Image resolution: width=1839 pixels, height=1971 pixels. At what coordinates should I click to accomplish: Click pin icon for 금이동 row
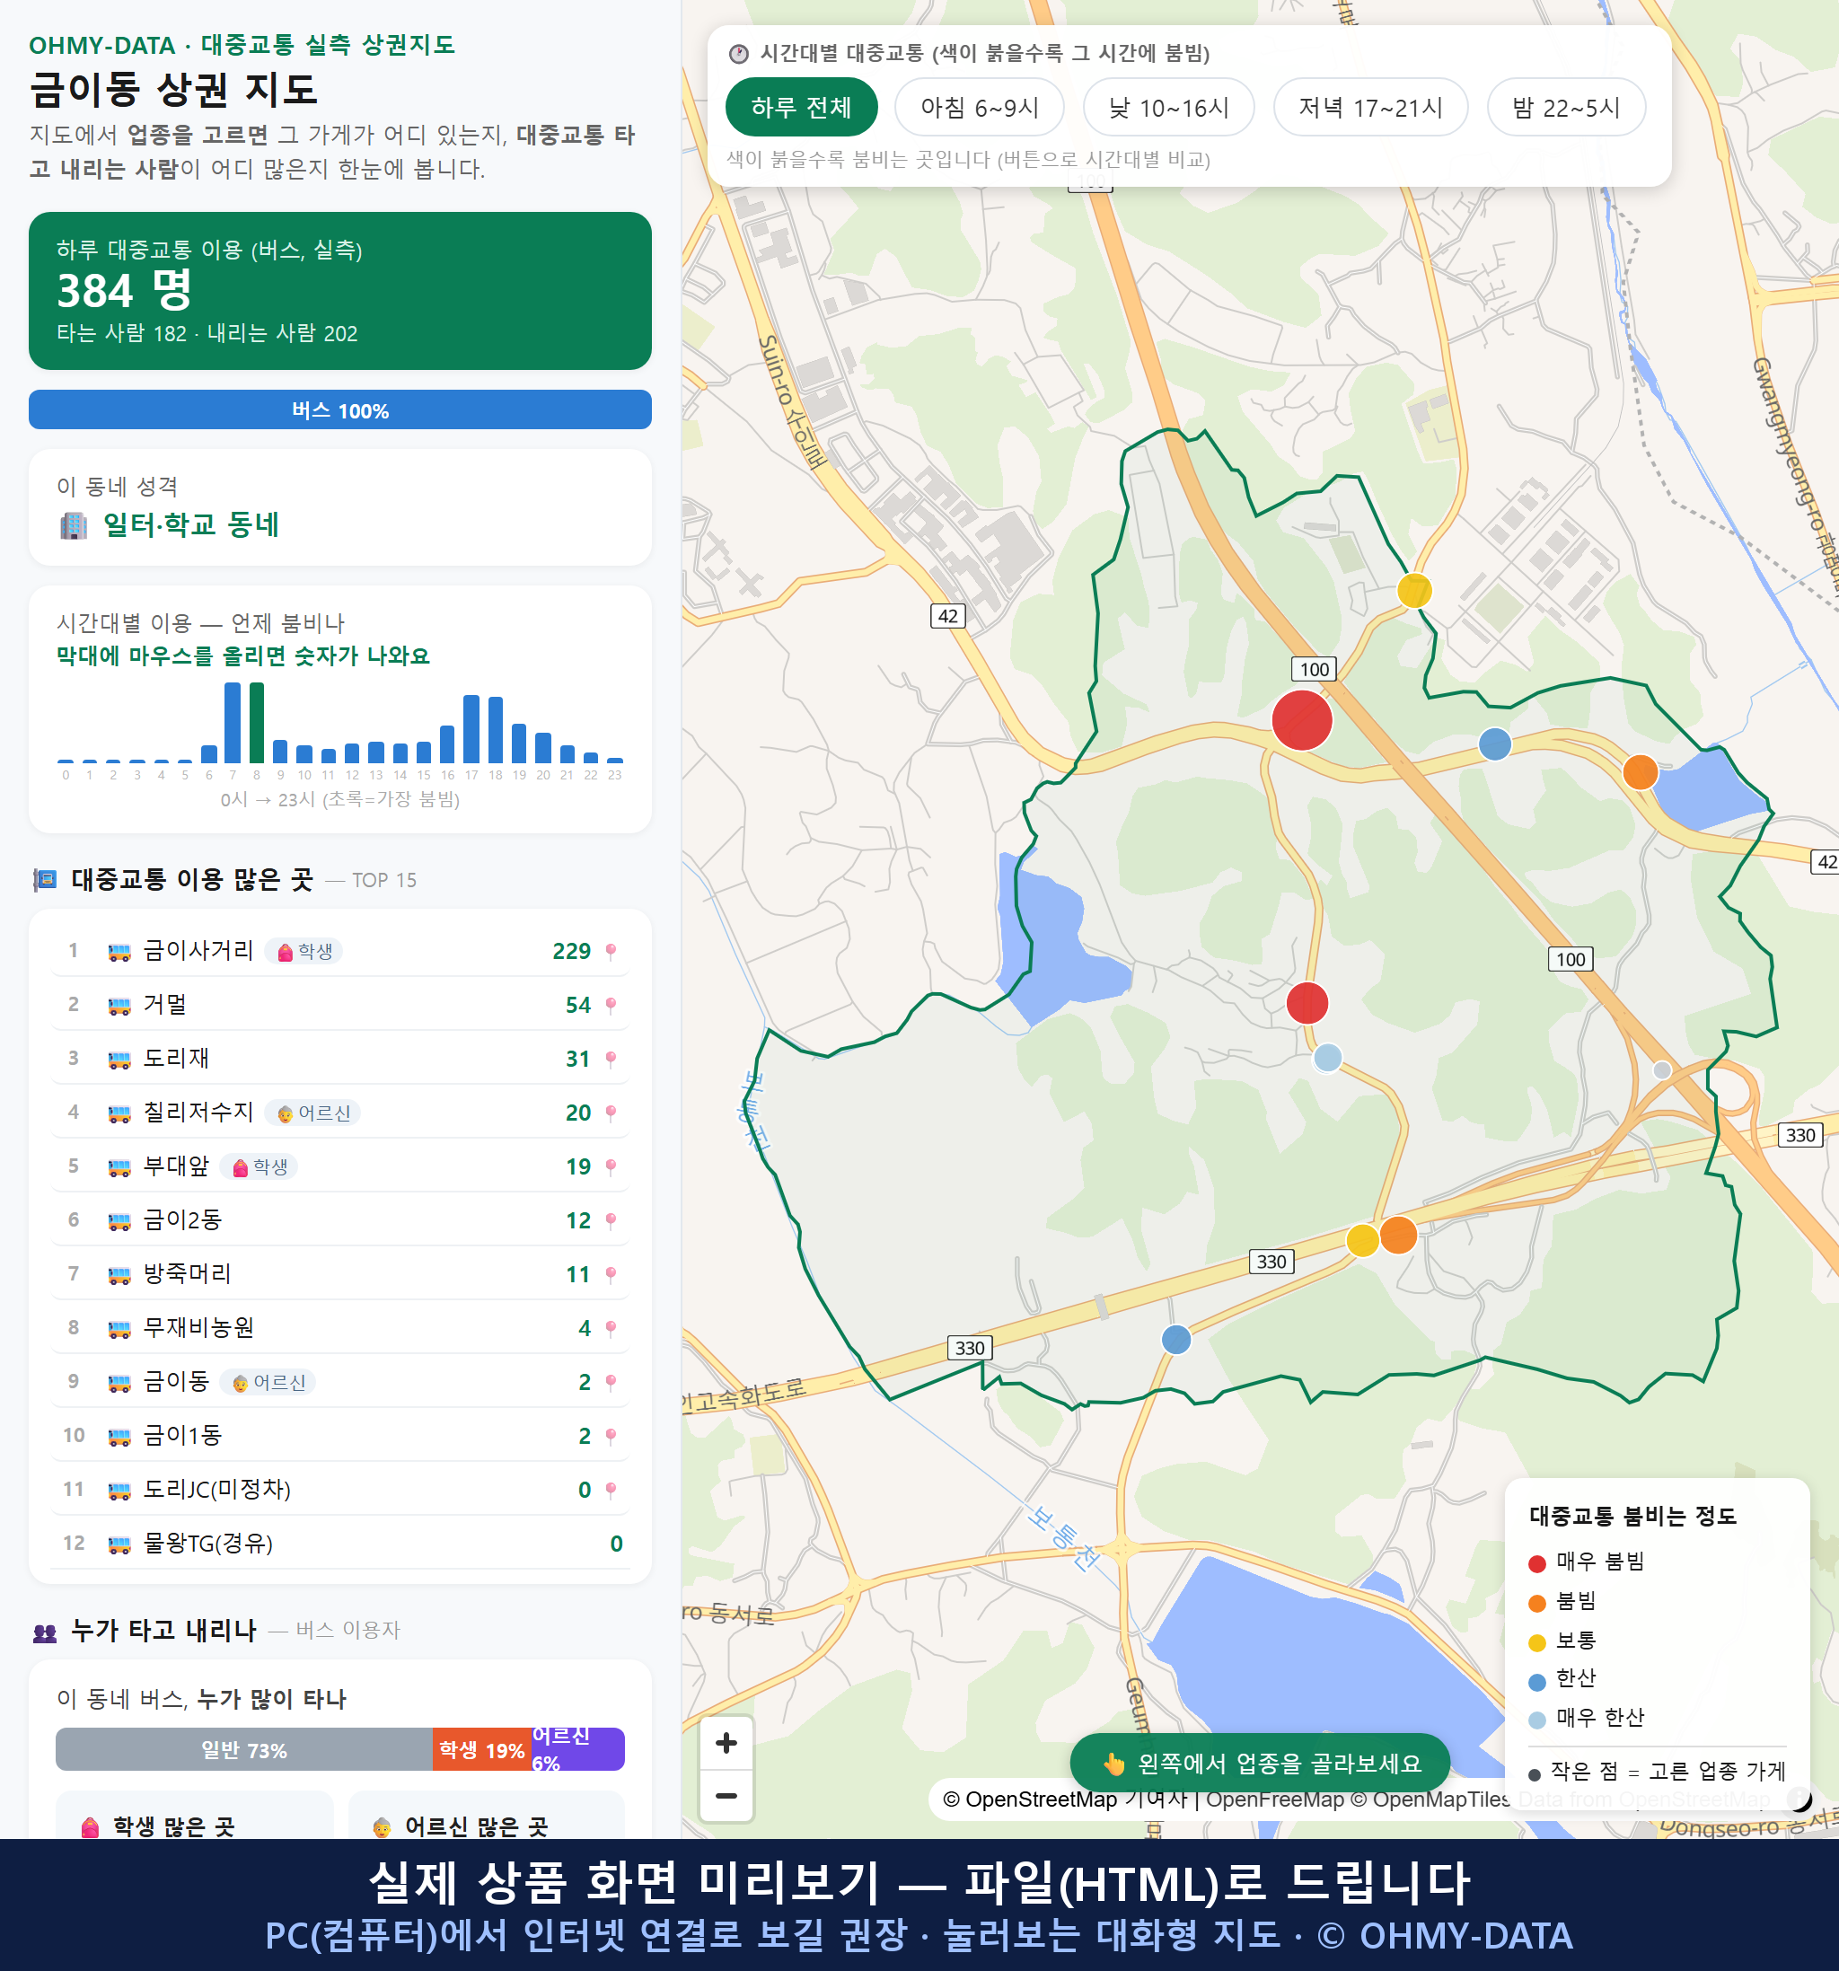(x=611, y=1382)
